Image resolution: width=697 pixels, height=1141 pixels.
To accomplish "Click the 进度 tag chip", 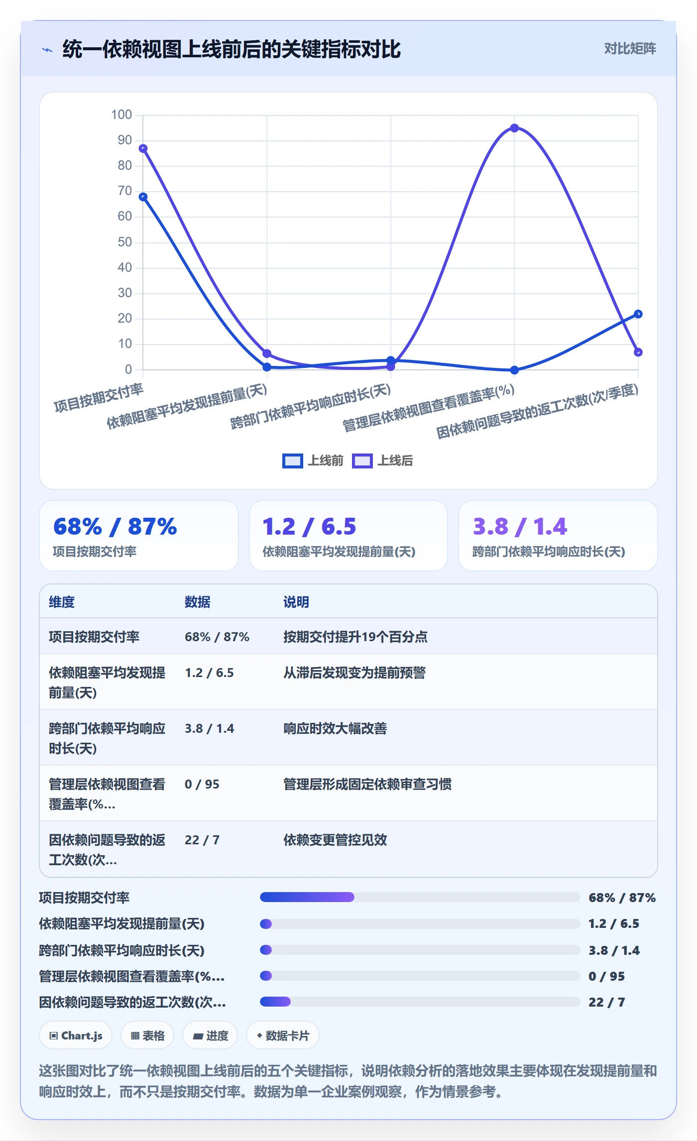I will pyautogui.click(x=210, y=1035).
